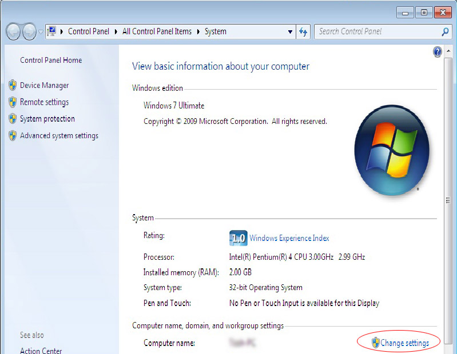Click the vertical scrollbar thumb
Screen dimensions: 457x354
point(448,200)
